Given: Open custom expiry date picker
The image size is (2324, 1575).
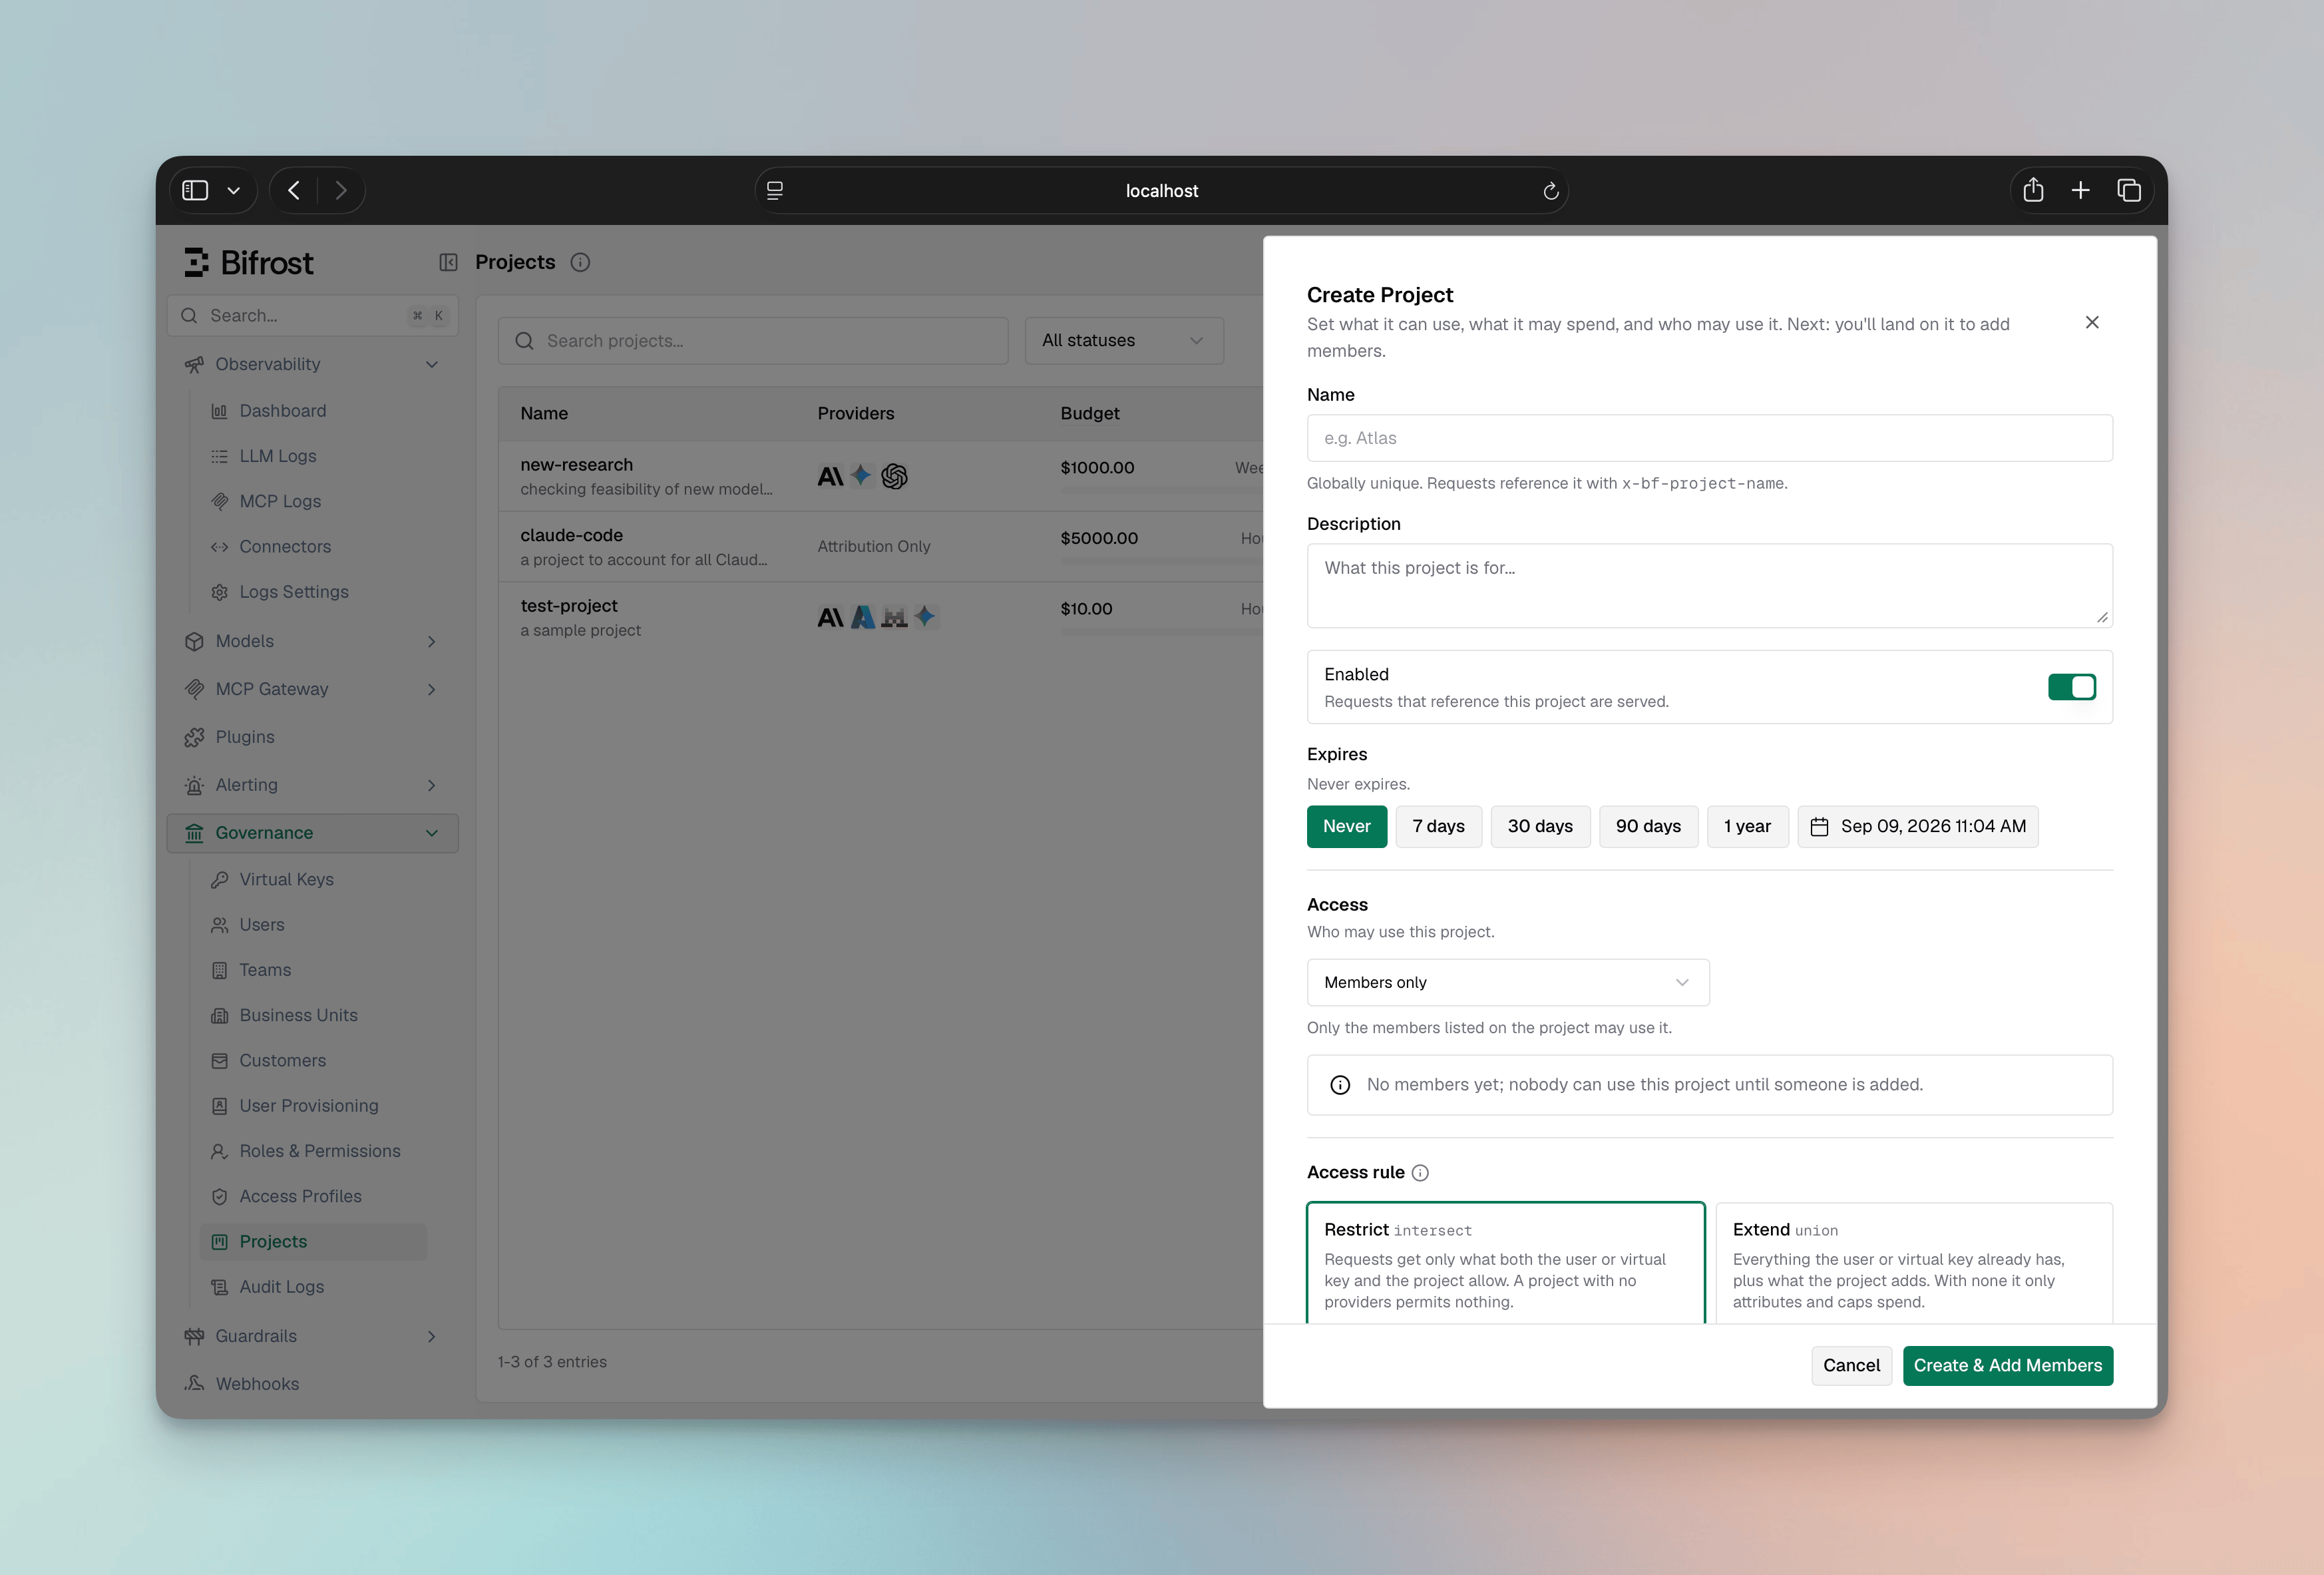Looking at the screenshot, I should (x=1917, y=826).
